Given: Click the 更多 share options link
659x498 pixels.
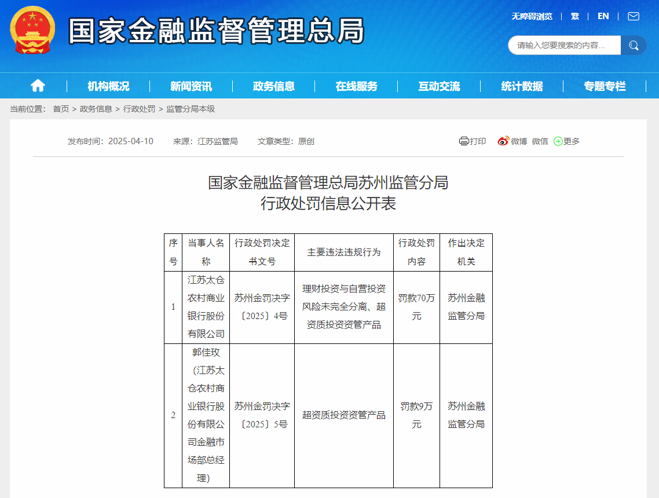Looking at the screenshot, I should pos(572,141).
